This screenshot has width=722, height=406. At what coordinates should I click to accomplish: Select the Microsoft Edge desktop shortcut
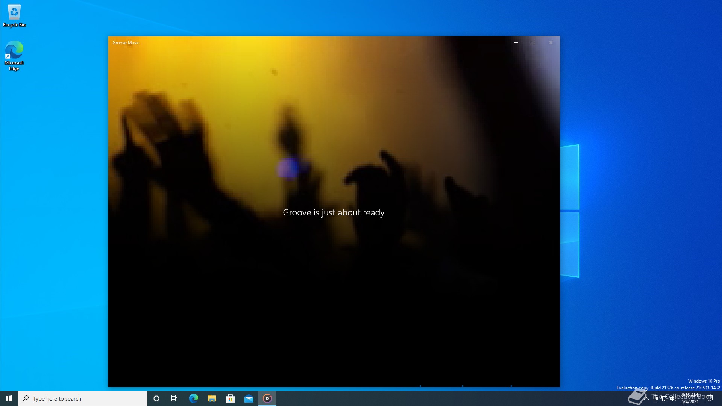tap(14, 56)
